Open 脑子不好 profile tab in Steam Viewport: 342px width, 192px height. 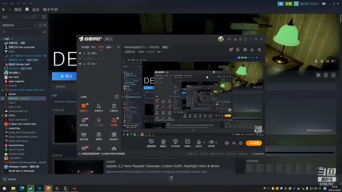[x=50, y=9]
